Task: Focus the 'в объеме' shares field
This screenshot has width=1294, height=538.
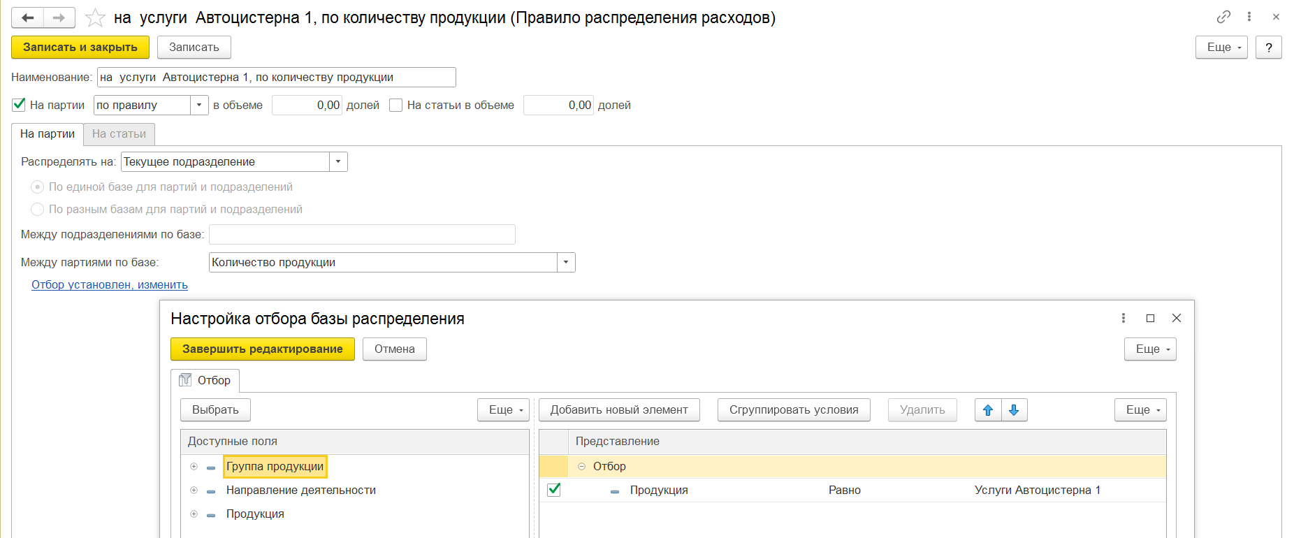Action: 307,106
